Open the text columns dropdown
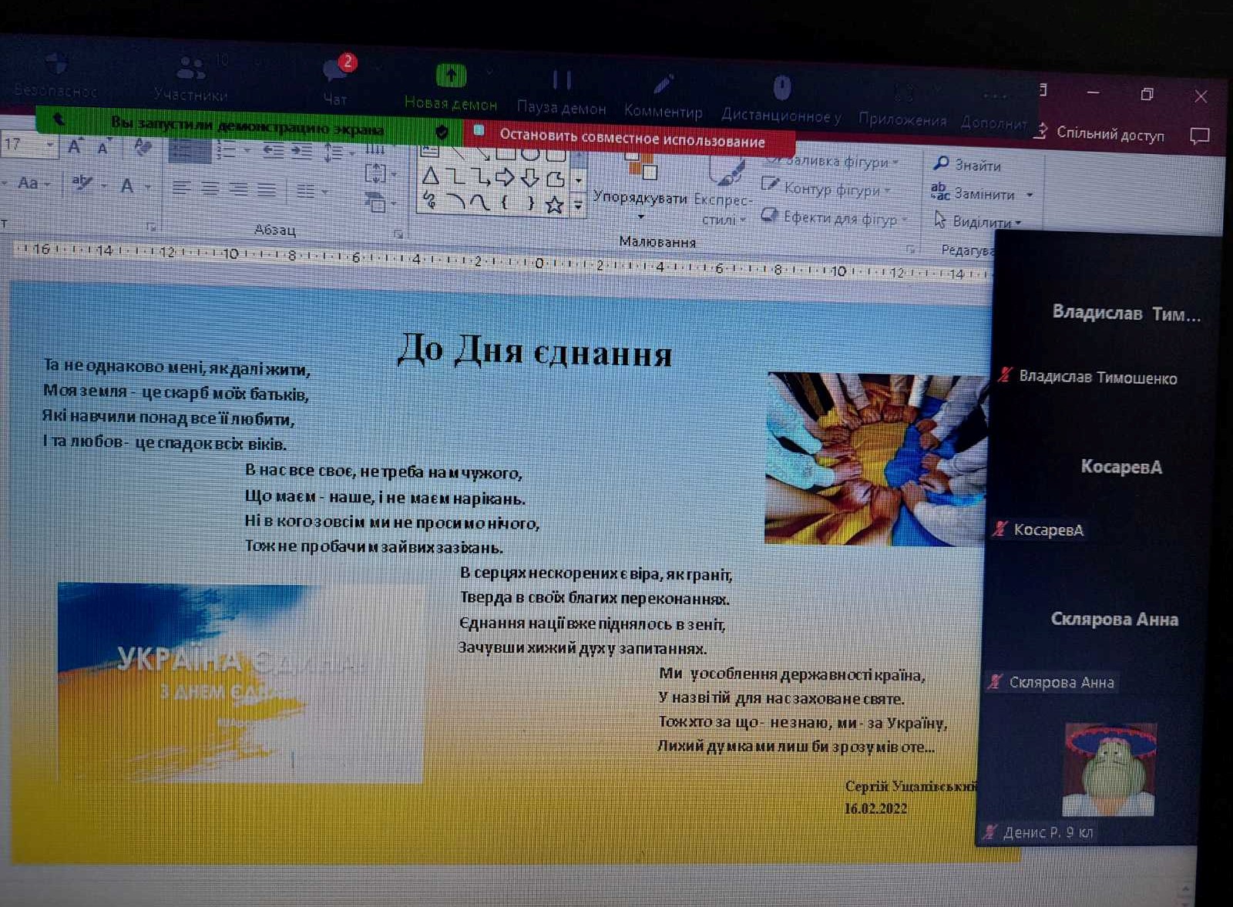1233x907 pixels. pos(311,190)
